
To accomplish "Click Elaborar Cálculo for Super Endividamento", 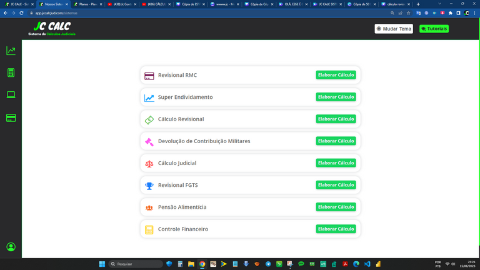I will pos(336,97).
